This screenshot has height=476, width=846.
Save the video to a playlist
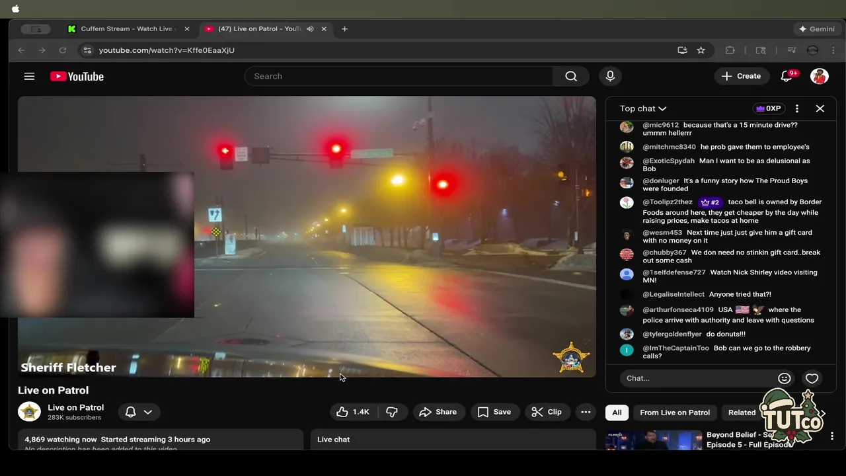tap(494, 412)
